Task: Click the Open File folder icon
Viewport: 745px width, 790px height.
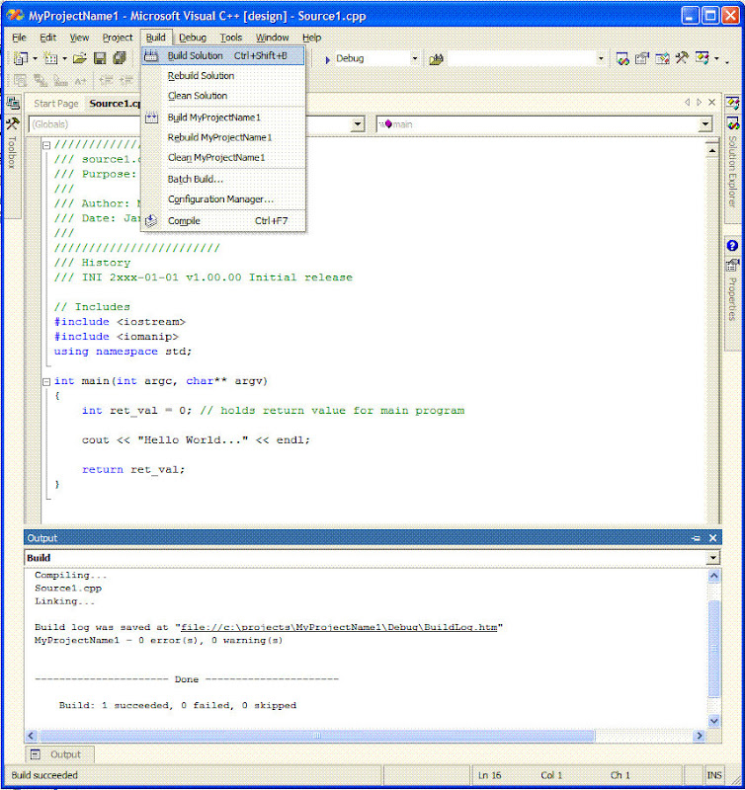Action: (80, 58)
